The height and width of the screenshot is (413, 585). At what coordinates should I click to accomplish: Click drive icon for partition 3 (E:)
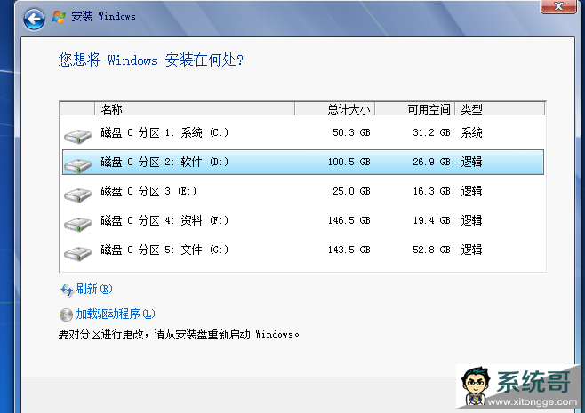point(77,195)
